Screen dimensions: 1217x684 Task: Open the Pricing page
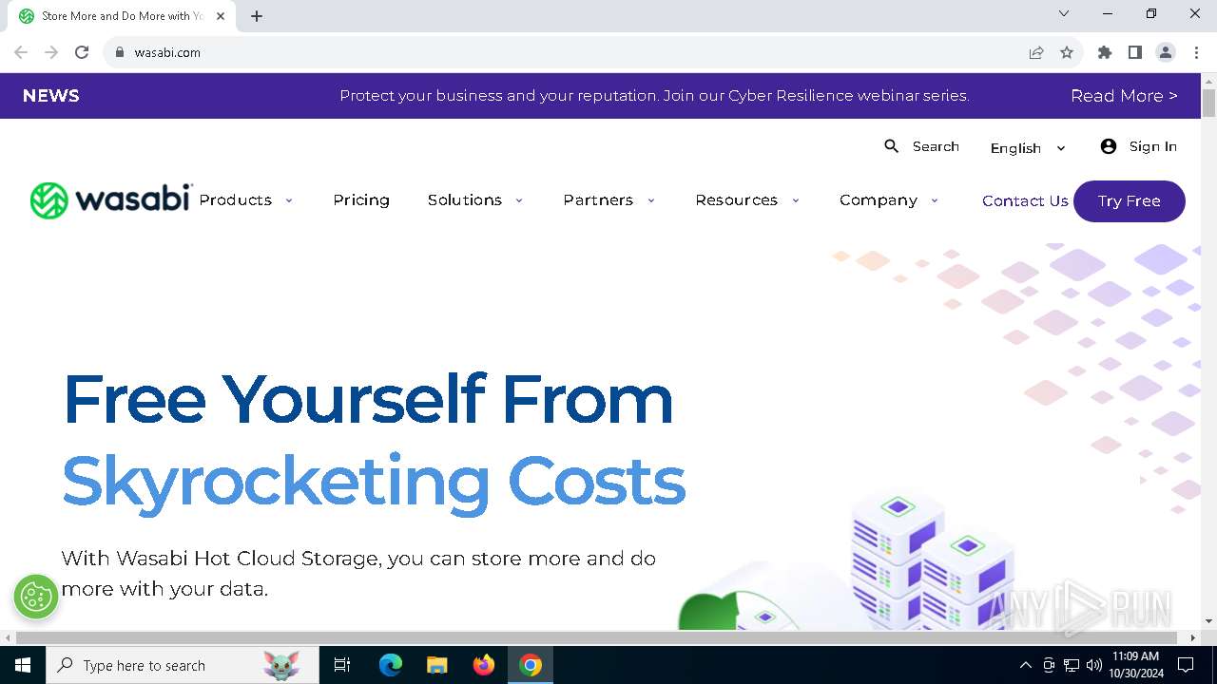[361, 200]
